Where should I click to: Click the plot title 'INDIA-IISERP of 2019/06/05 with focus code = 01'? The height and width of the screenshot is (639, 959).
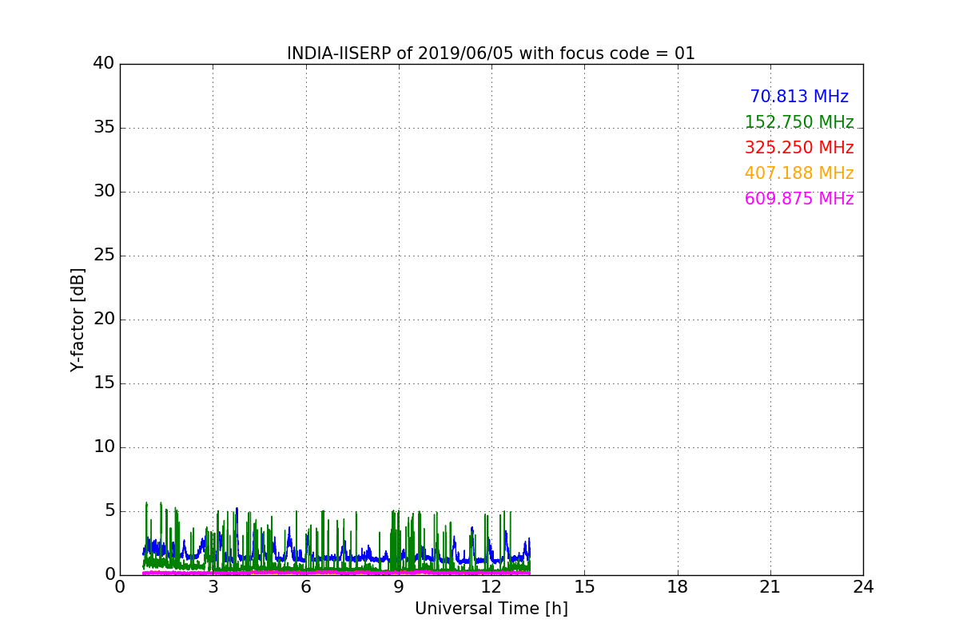point(491,54)
